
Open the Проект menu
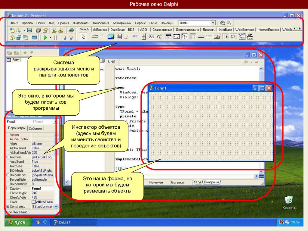[63, 23]
